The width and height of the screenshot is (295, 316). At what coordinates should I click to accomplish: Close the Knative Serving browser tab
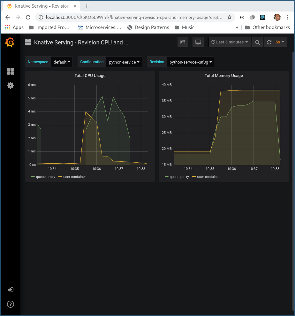[74, 6]
